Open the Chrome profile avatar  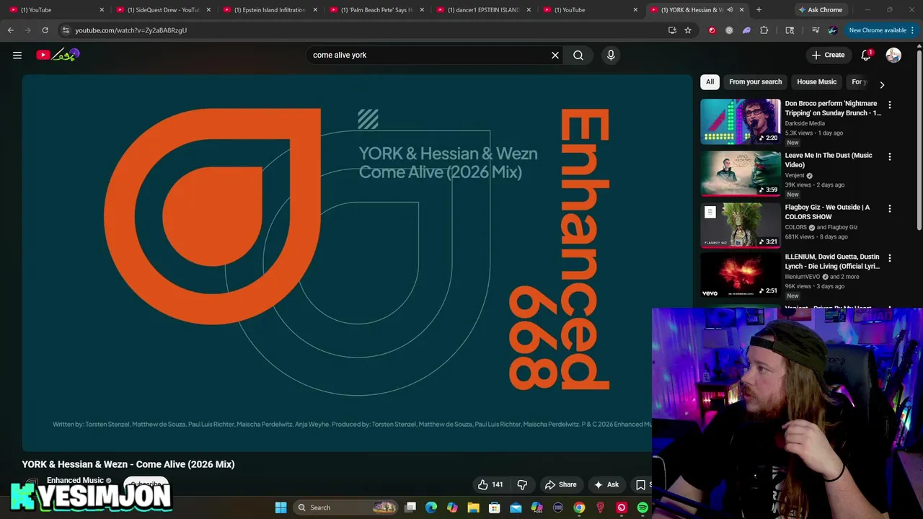coord(833,30)
